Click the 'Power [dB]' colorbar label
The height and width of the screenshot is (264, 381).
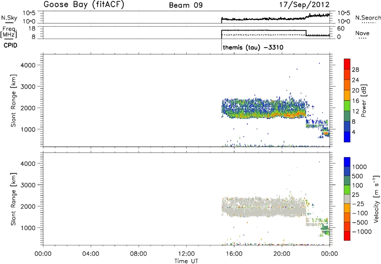point(363,101)
